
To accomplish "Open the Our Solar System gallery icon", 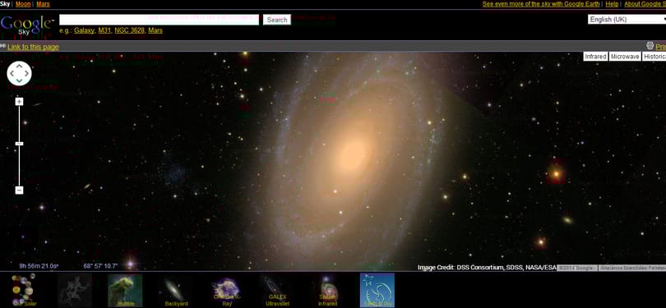I will (x=24, y=290).
